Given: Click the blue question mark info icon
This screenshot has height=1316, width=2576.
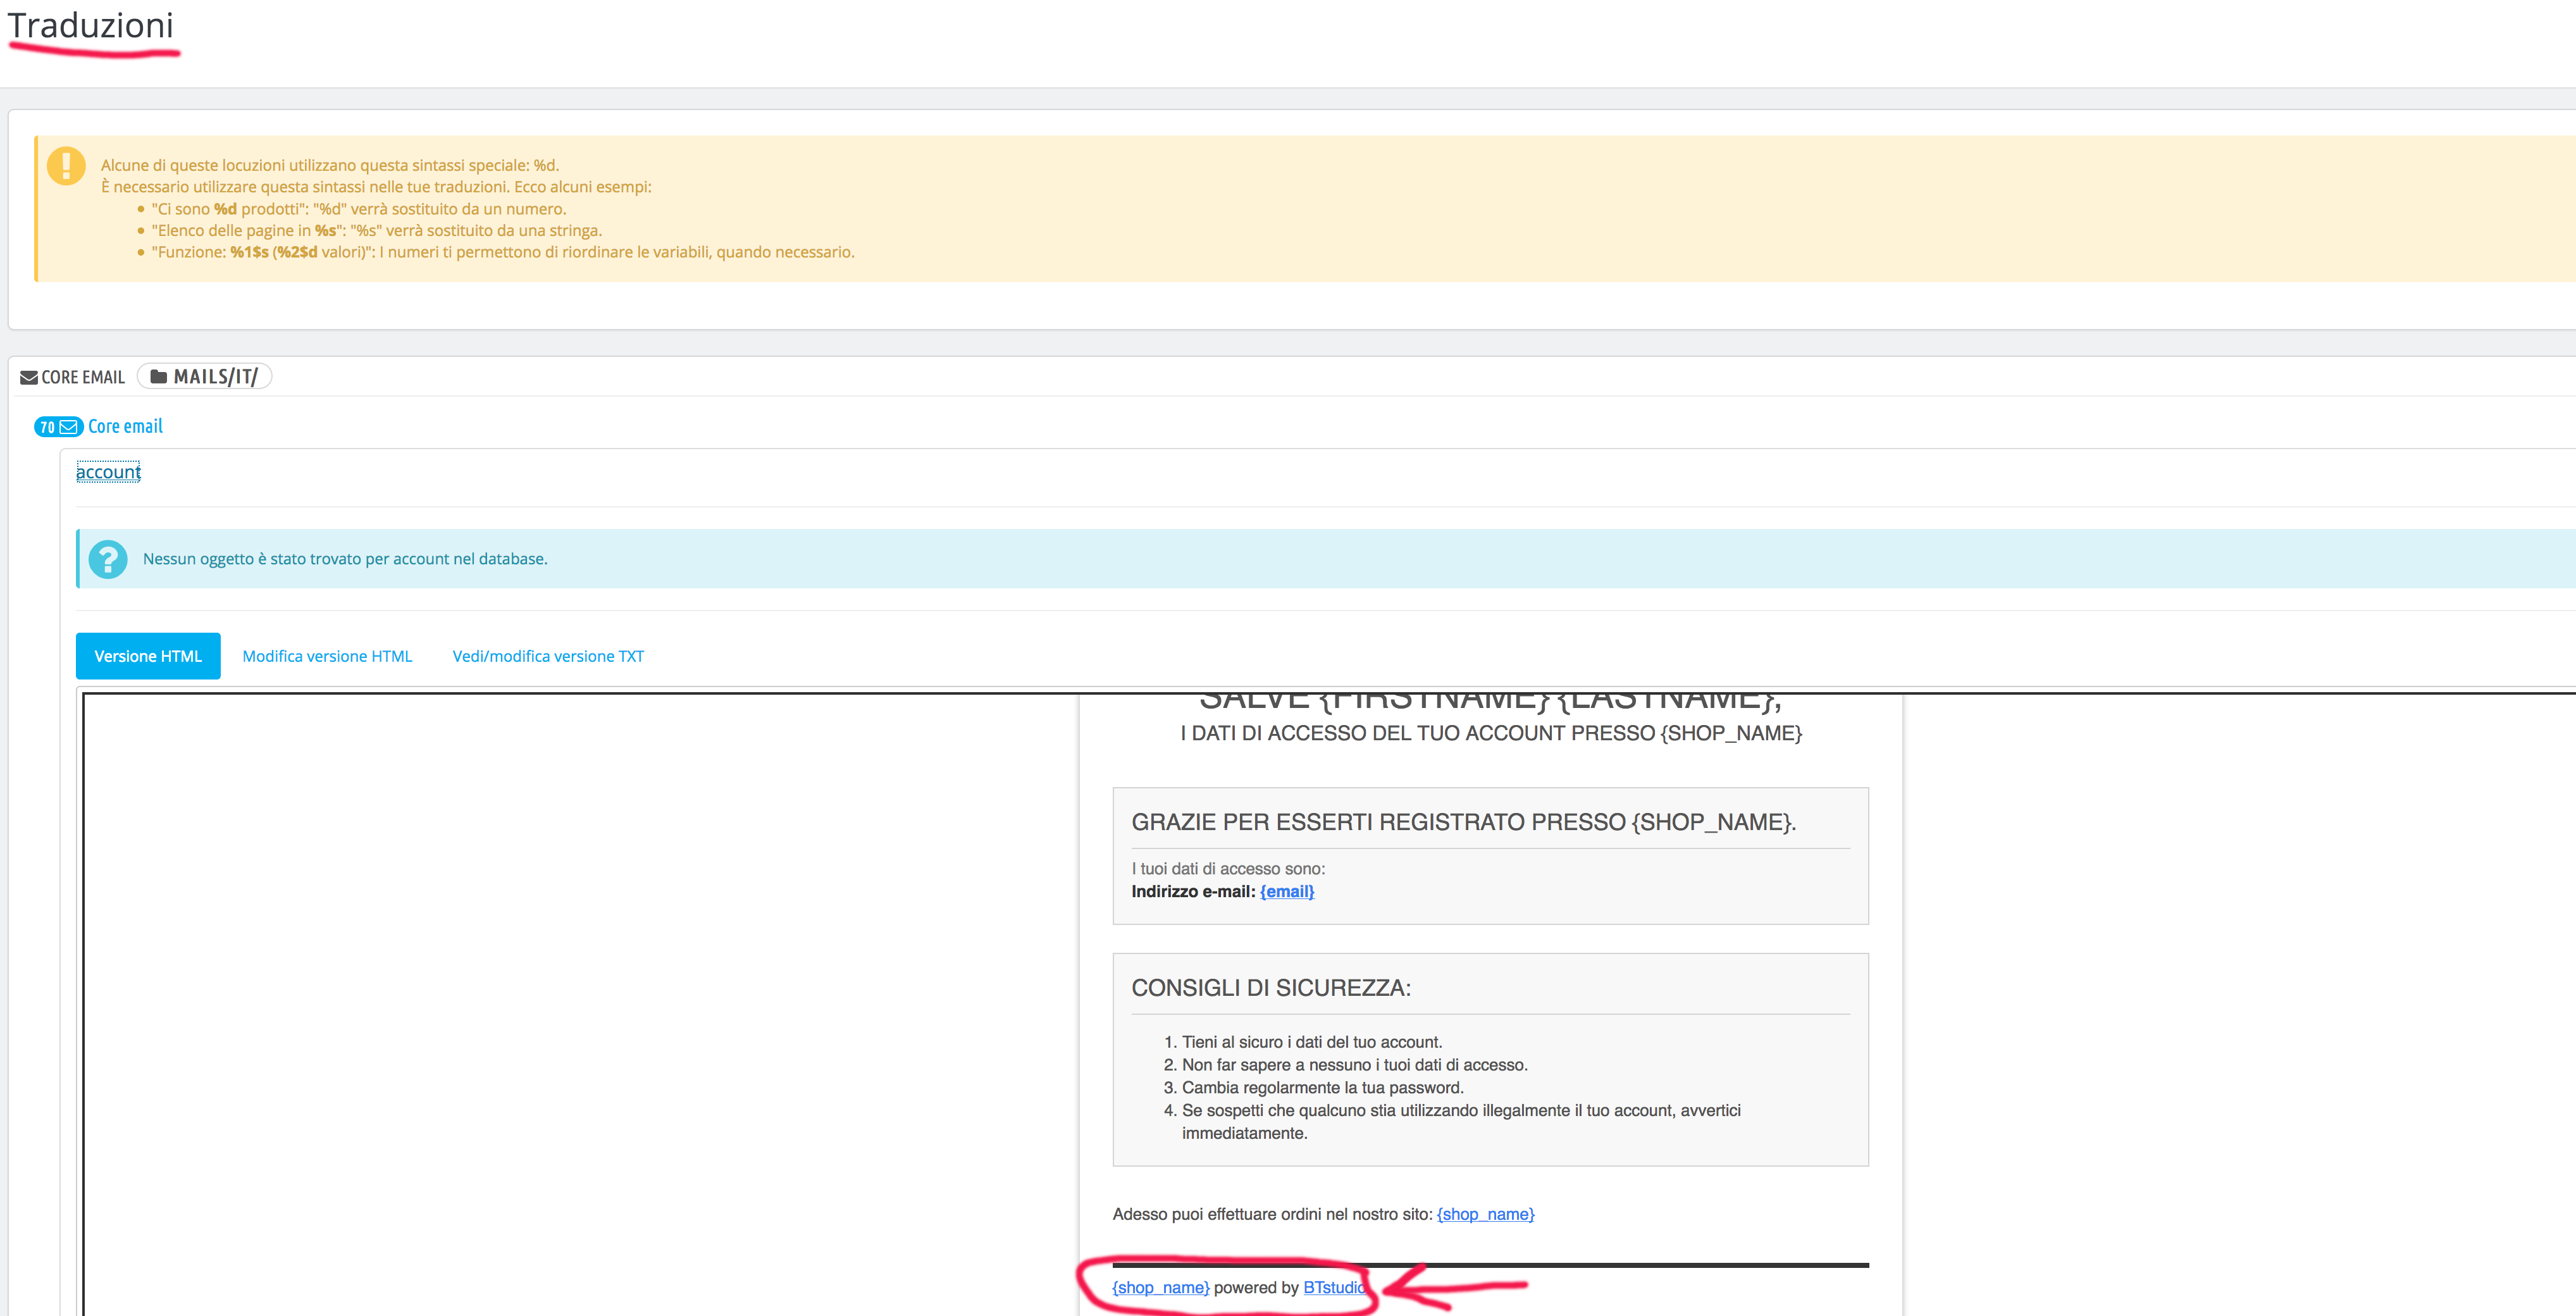Looking at the screenshot, I should tap(108, 559).
